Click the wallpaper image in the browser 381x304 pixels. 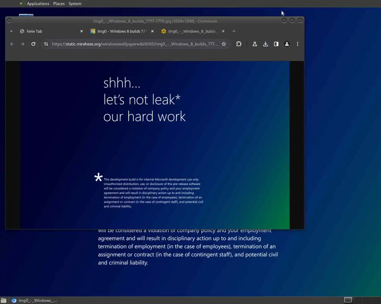[x=155, y=145]
